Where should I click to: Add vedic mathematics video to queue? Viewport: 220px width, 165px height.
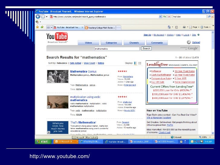pos(49,107)
